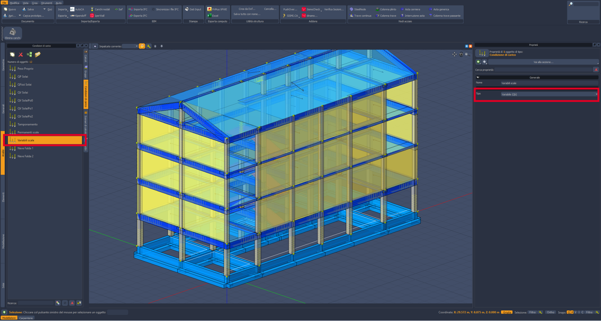This screenshot has width=601, height=321.
Task: Click the PriMus XPWE export icon
Action: (217, 9)
